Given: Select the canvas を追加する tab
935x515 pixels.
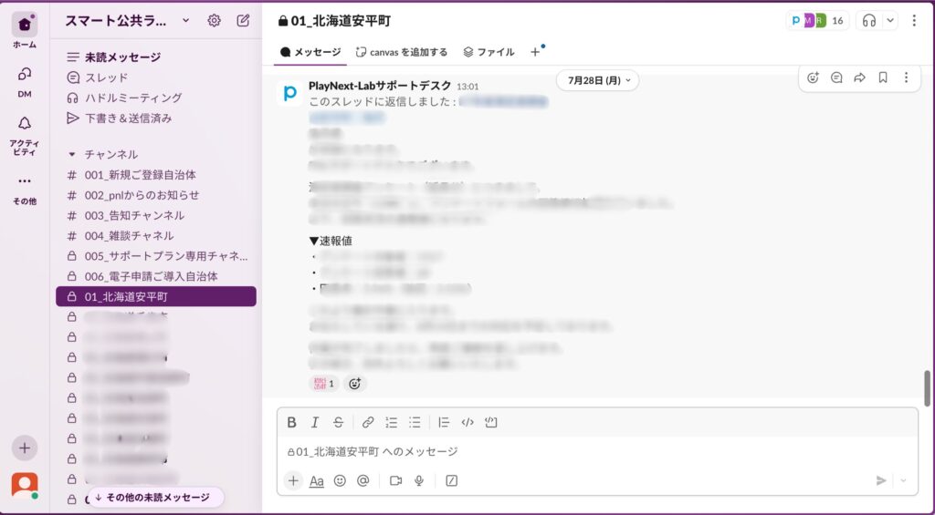Looking at the screenshot, I should (402, 52).
